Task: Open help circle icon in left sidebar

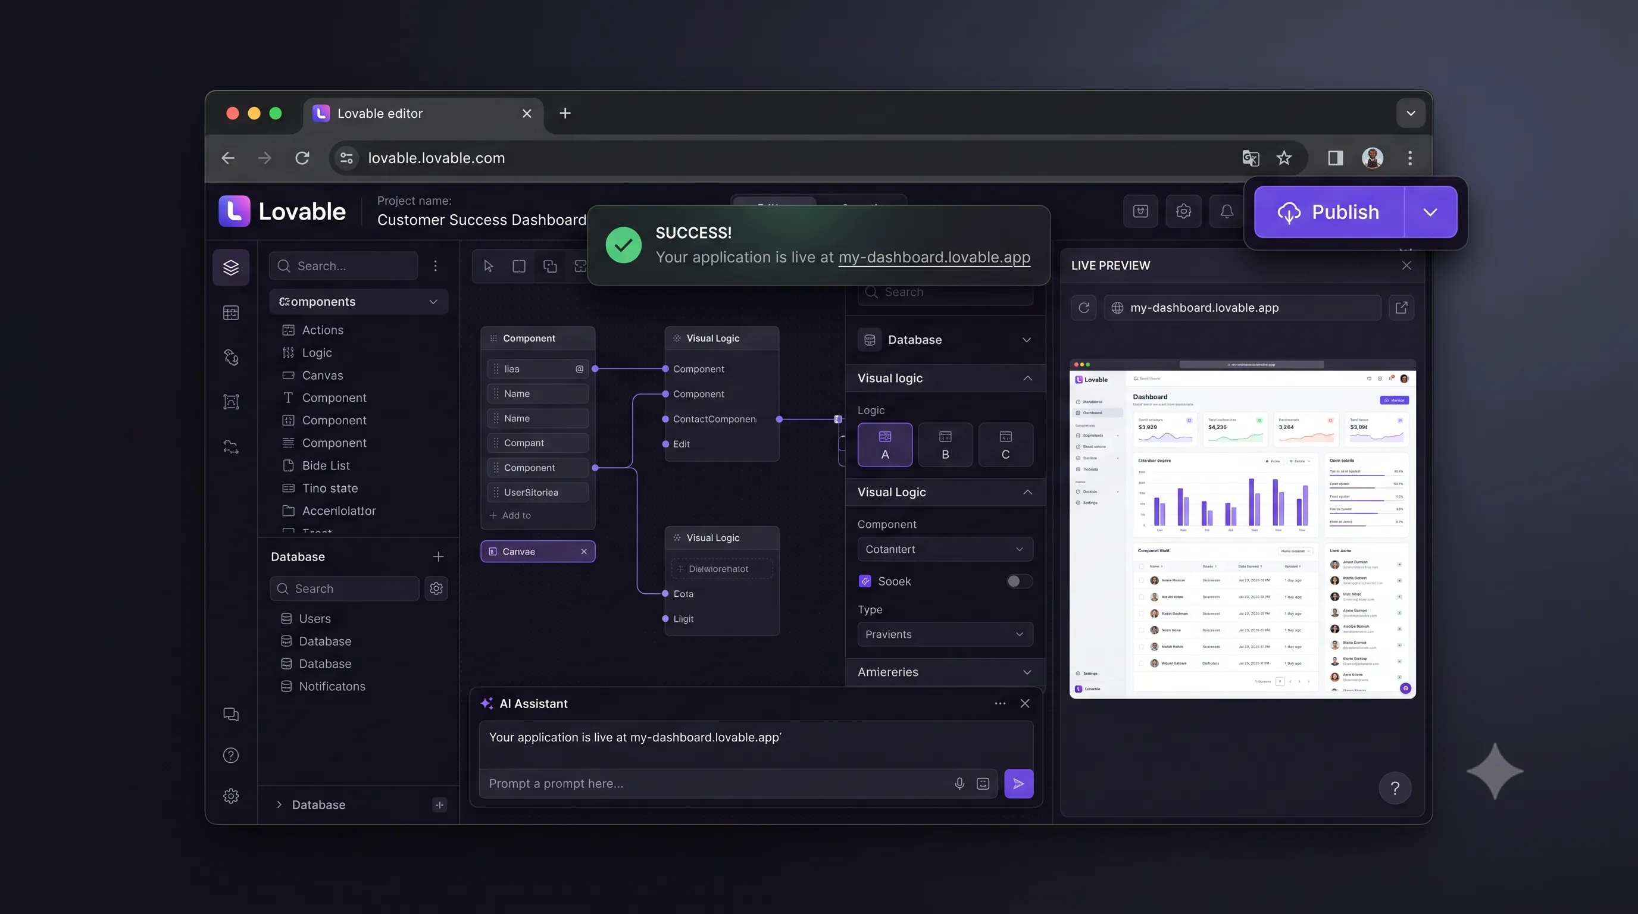Action: click(231, 755)
